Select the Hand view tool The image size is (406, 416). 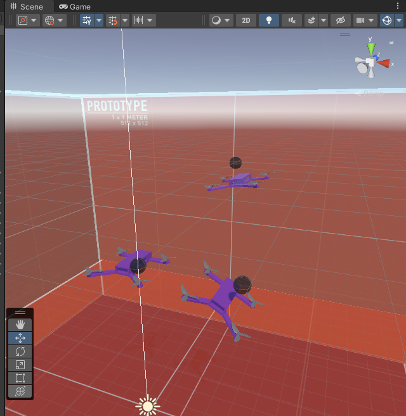tap(20, 324)
